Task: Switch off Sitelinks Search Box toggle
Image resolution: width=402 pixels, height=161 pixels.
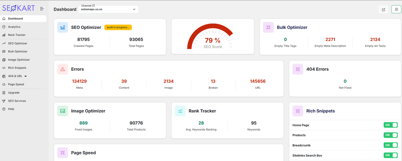Action: [390, 155]
